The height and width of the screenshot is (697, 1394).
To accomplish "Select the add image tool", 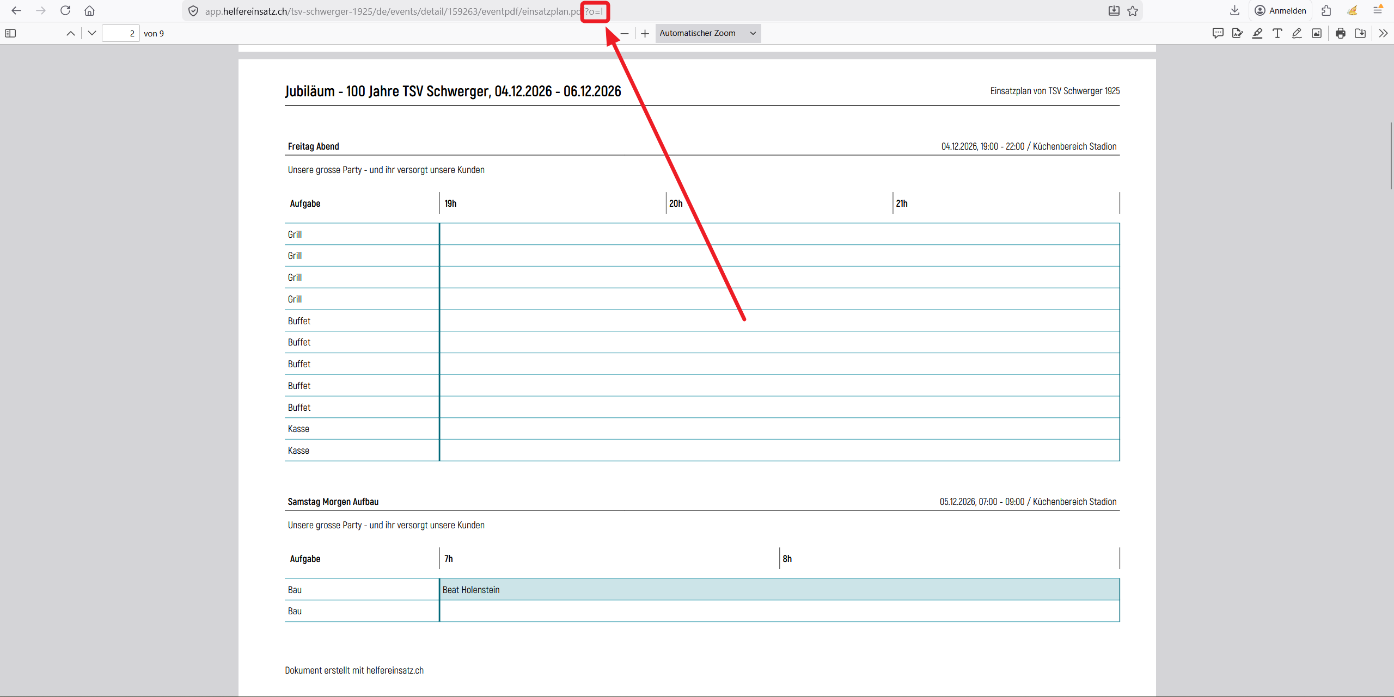I will [1317, 33].
